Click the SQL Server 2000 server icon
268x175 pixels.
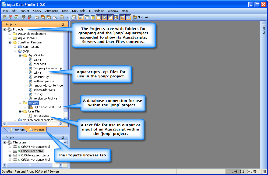point(30,107)
